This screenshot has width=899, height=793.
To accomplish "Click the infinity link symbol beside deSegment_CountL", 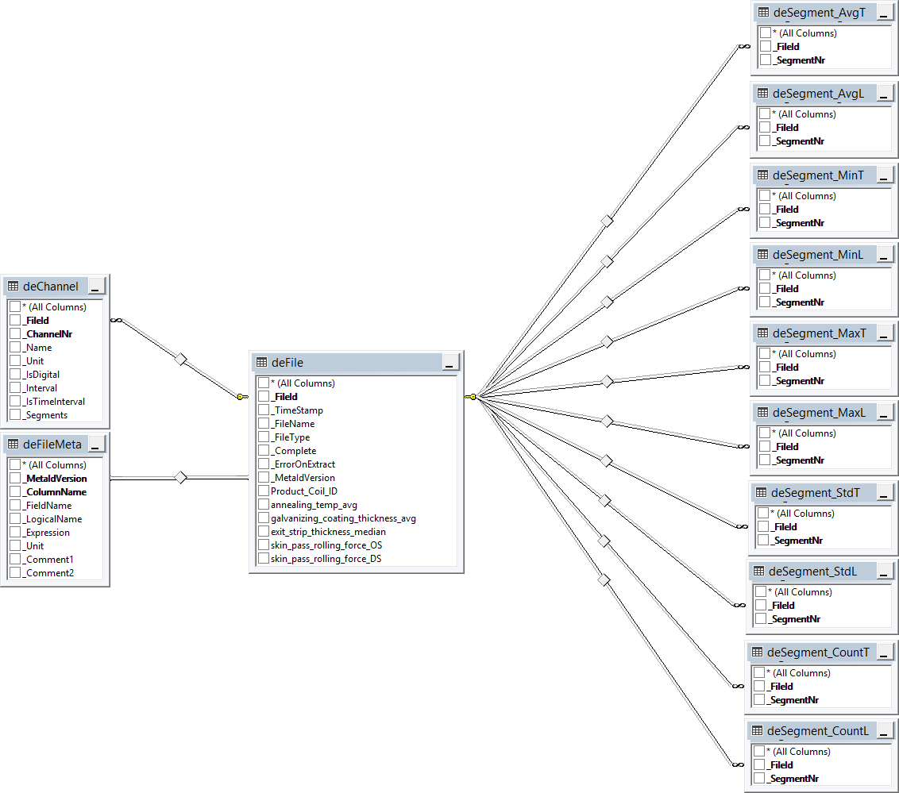I will pyautogui.click(x=739, y=764).
